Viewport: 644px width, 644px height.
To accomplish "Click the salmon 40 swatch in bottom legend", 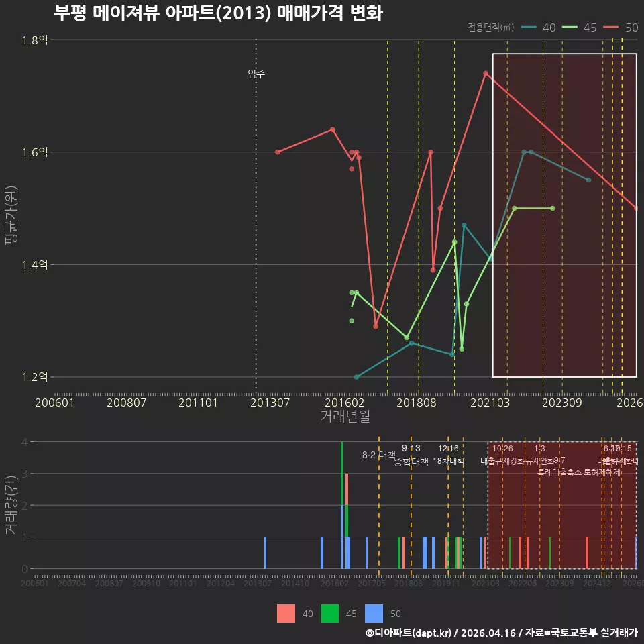I will tap(286, 614).
